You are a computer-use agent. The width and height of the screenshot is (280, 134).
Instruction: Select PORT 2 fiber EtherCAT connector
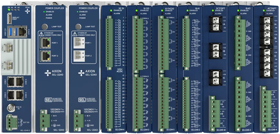click(x=79, y=56)
